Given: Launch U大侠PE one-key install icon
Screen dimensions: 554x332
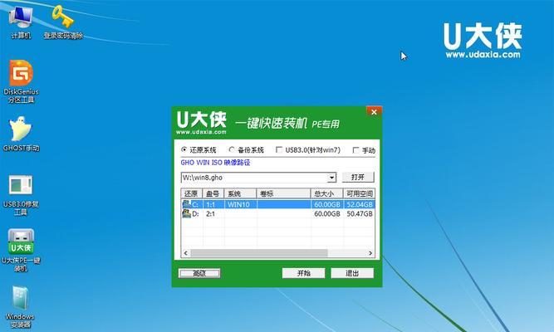Looking at the screenshot, I should [x=22, y=250].
